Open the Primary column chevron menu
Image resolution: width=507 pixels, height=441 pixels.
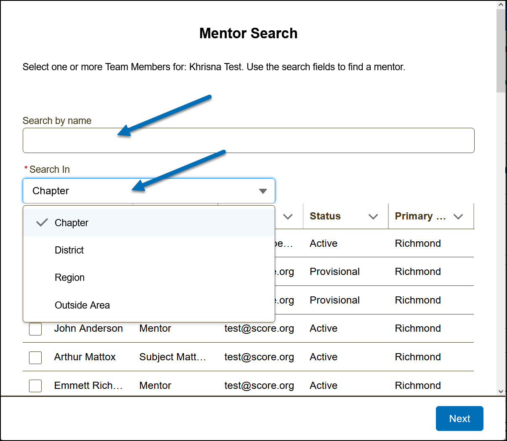pos(458,217)
